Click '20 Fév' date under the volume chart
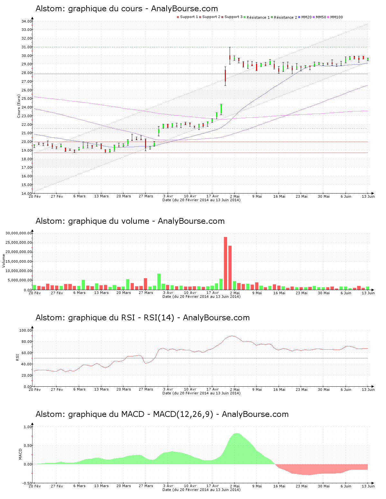This screenshot has height=499, width=386. 35,293
